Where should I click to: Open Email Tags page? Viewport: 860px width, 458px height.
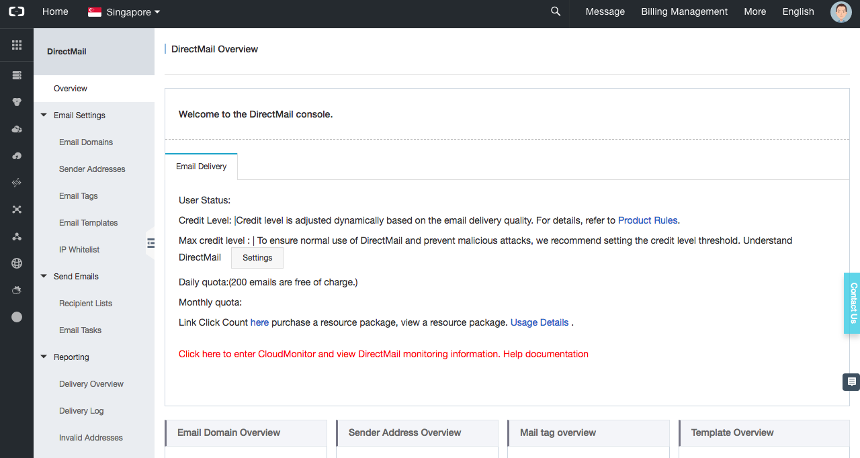click(79, 196)
